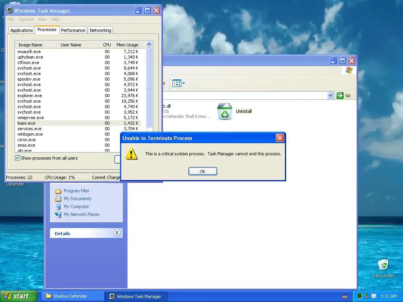Maximize the Shadow Defender Explorer window
Image resolution: width=403 pixels, height=302 pixels.
343,61
